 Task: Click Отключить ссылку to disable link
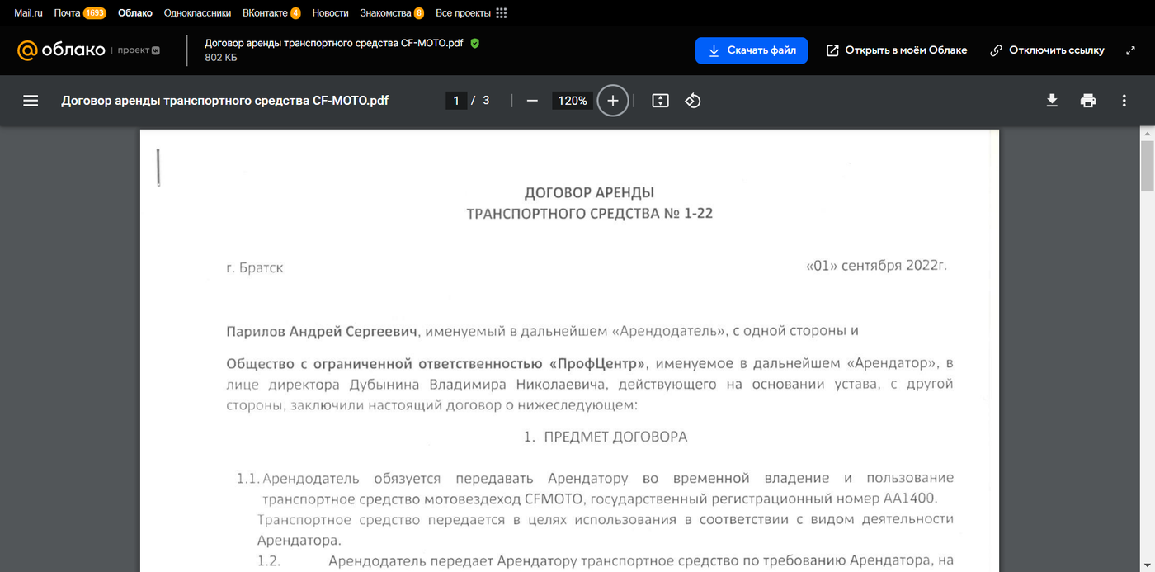point(1046,50)
